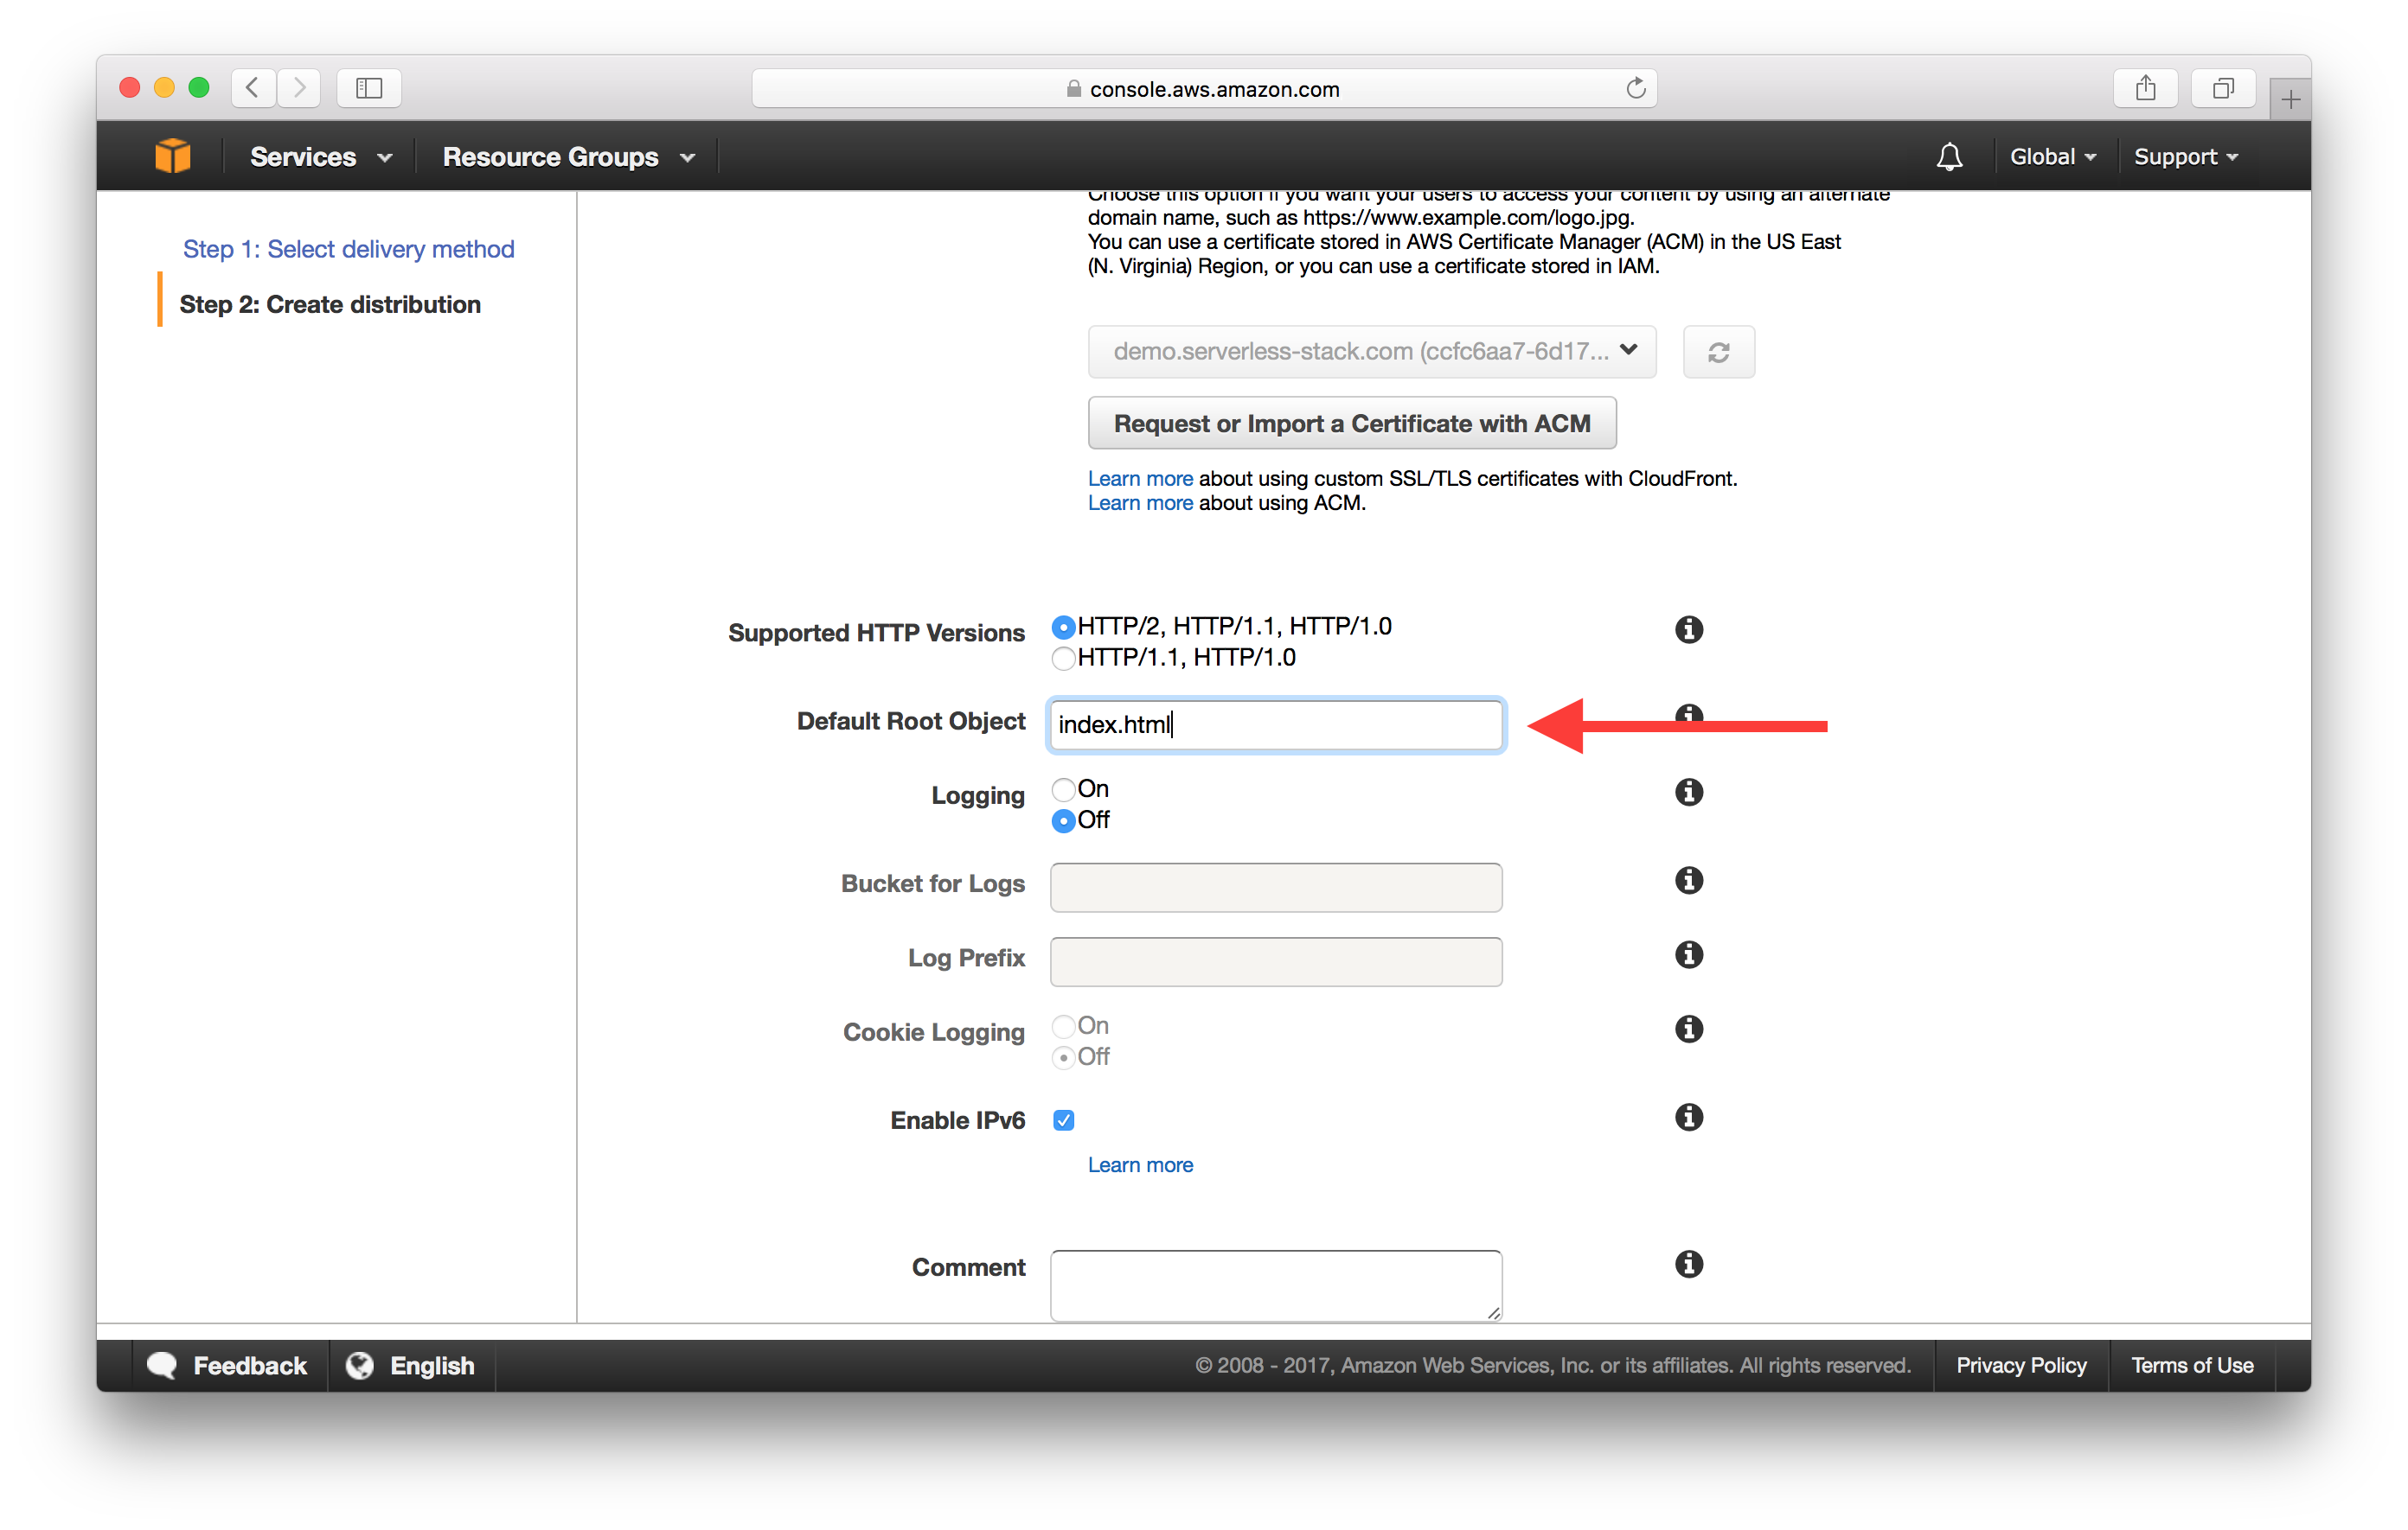Click the Safari share icon
This screenshot has width=2408, height=1530.
click(x=2145, y=88)
